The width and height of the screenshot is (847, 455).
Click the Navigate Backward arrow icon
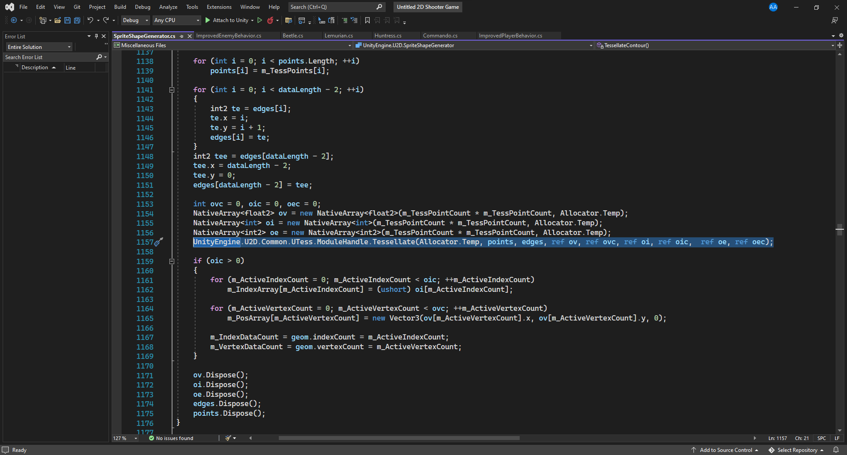14,20
